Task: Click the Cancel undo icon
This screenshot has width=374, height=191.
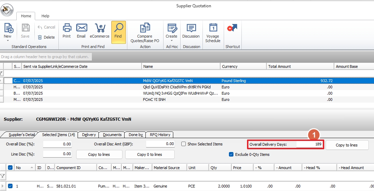Action: pyautogui.click(x=40, y=27)
